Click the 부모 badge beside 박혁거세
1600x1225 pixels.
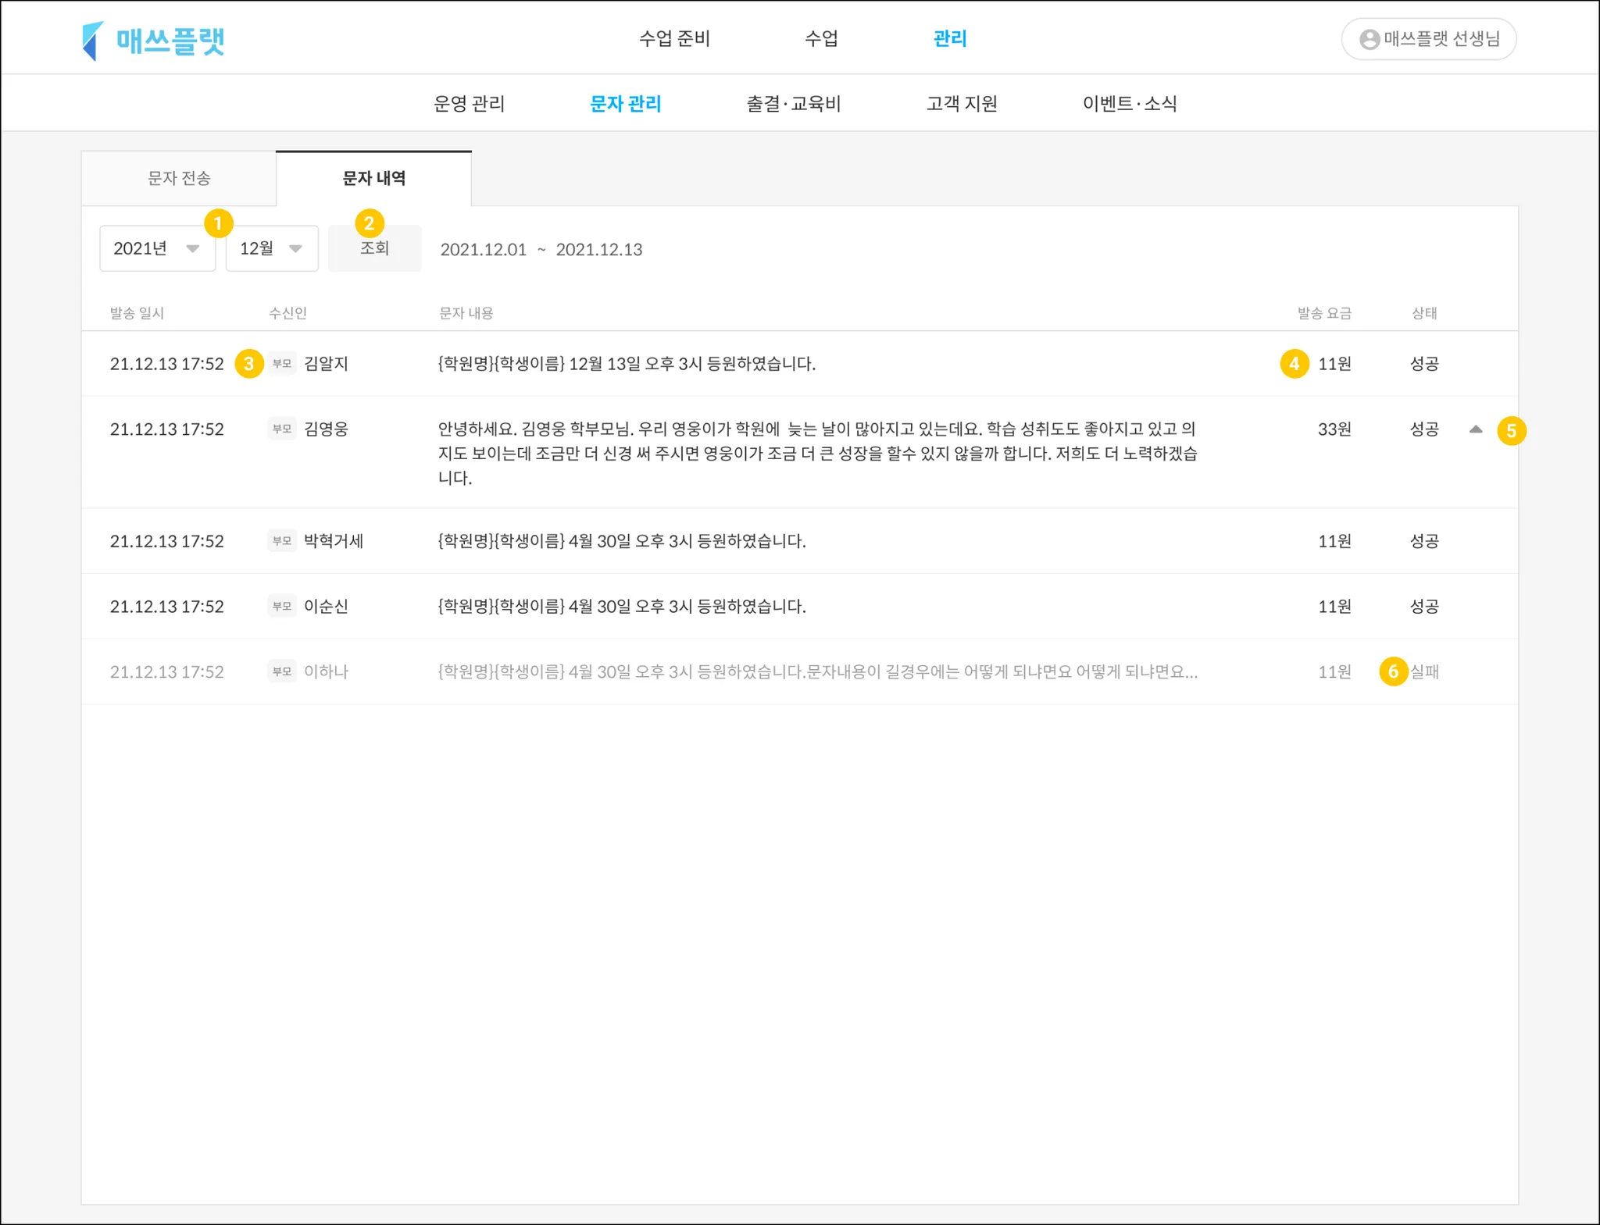tap(282, 541)
